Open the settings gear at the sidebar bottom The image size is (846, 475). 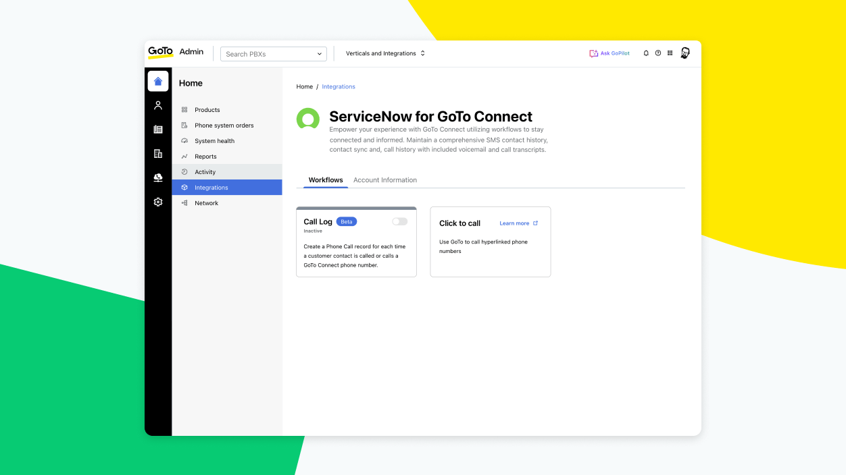157,202
